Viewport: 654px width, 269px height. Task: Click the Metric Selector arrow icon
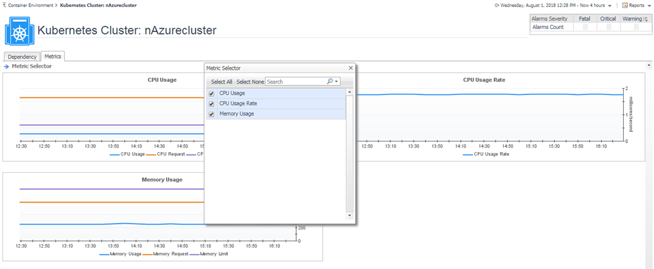6,67
